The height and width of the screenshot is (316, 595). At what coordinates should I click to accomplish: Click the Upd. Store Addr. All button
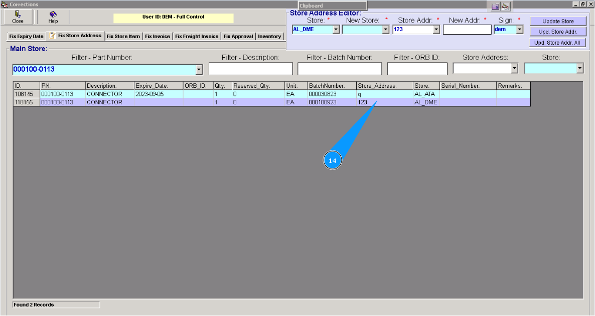pos(557,43)
